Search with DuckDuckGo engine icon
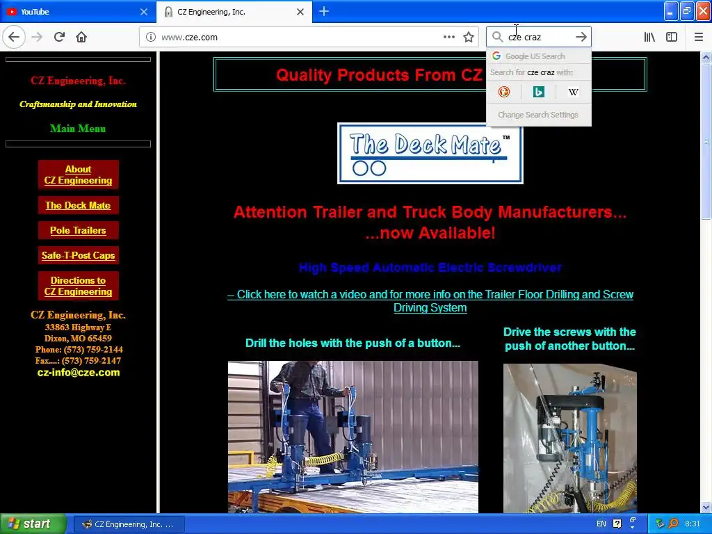The image size is (712, 534). (503, 92)
